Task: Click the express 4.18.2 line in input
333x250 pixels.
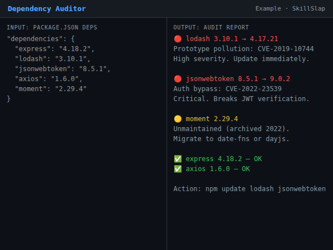Action: (53, 49)
